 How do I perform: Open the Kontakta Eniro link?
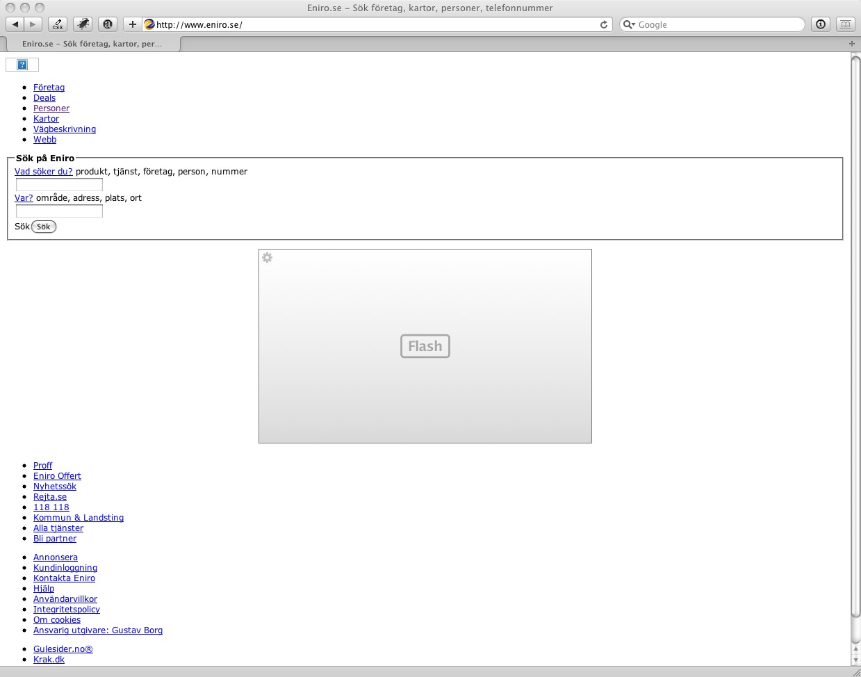point(64,578)
